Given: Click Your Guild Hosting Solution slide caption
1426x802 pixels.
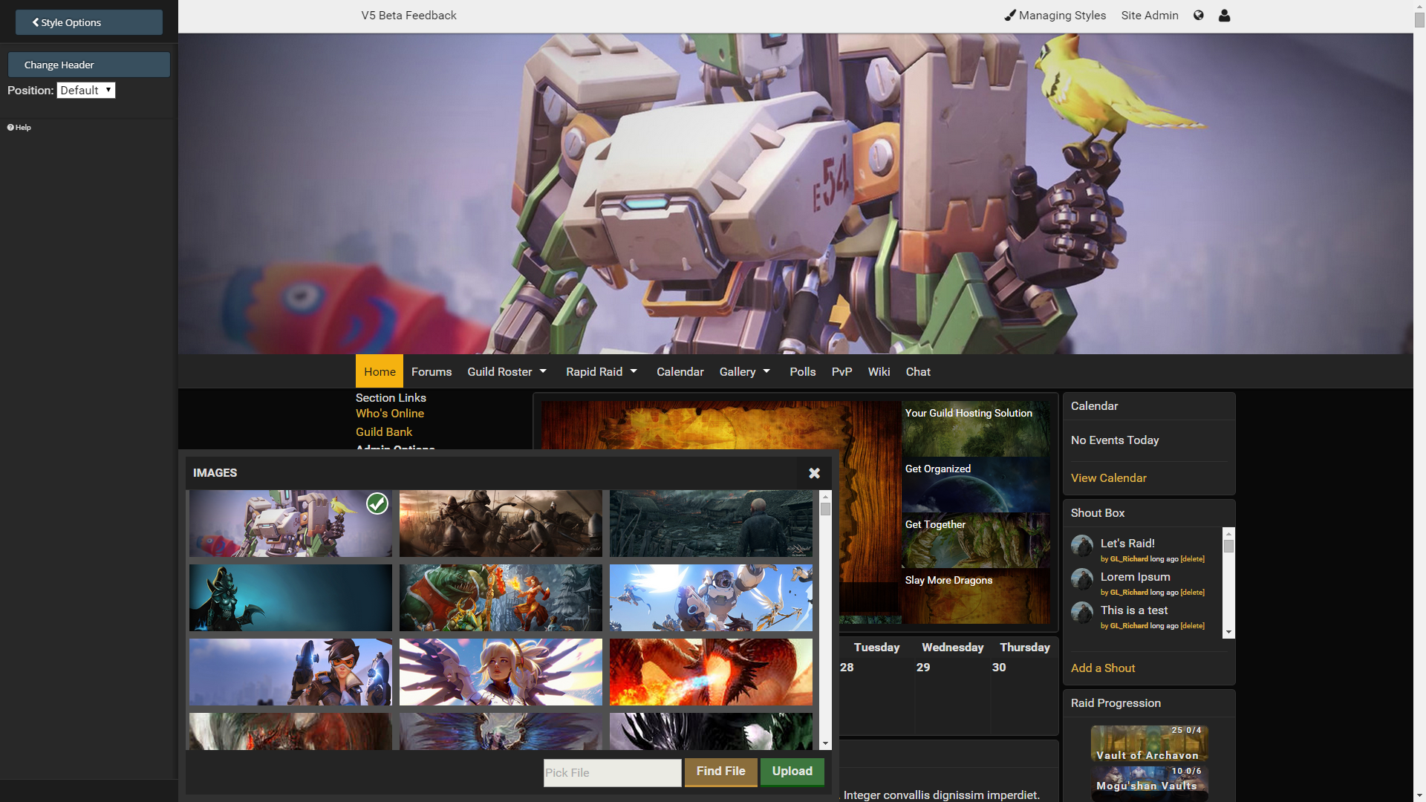Looking at the screenshot, I should pos(968,414).
